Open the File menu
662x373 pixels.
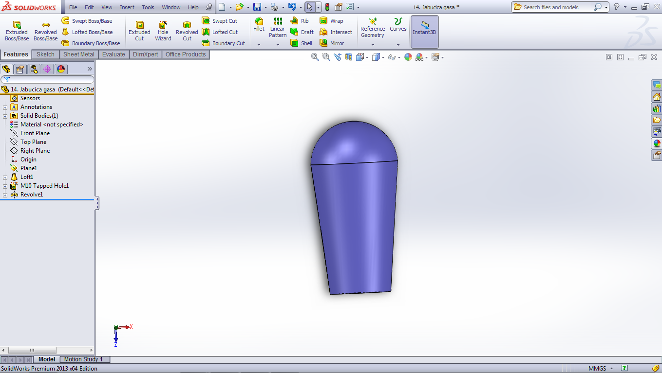click(73, 7)
